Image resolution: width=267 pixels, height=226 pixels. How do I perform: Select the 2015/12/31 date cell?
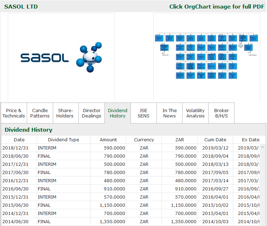pos(19,197)
